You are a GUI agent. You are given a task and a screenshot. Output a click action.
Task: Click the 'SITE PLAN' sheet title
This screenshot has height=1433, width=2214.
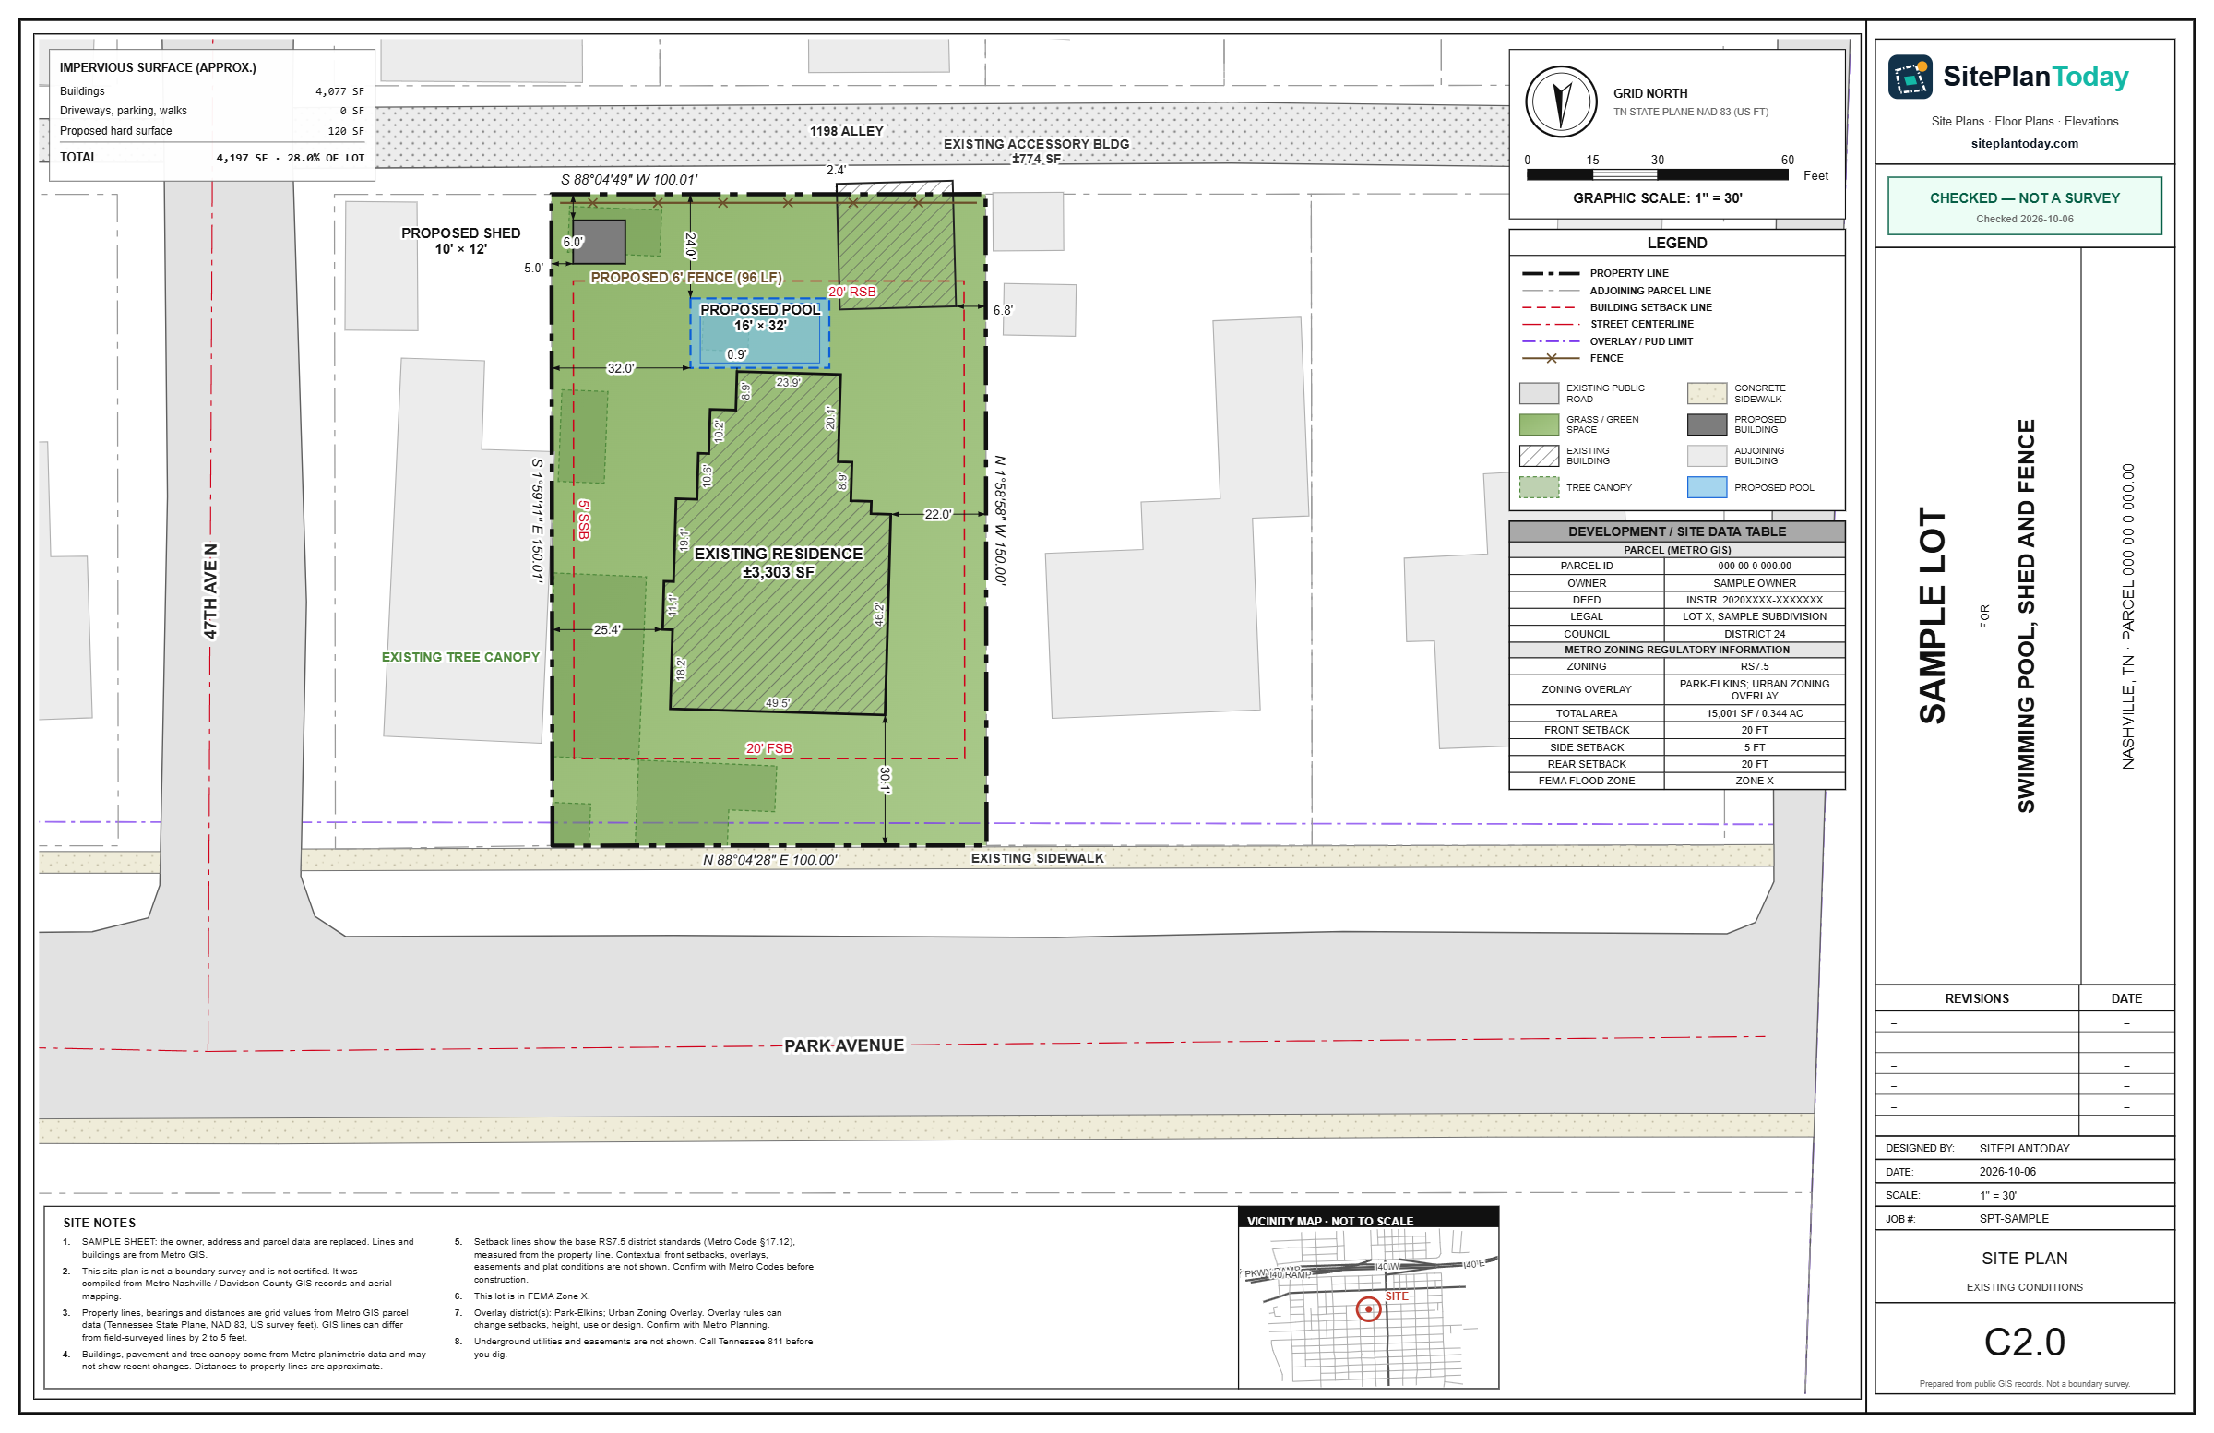tap(2024, 1258)
